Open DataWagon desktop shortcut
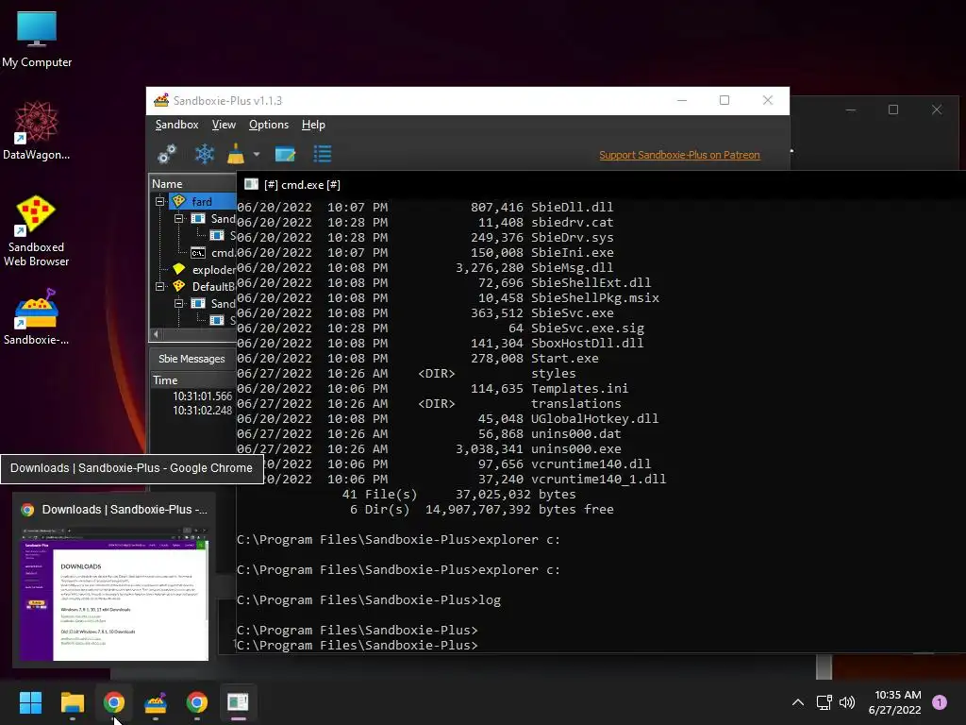Image resolution: width=966 pixels, height=725 pixels. [x=37, y=130]
